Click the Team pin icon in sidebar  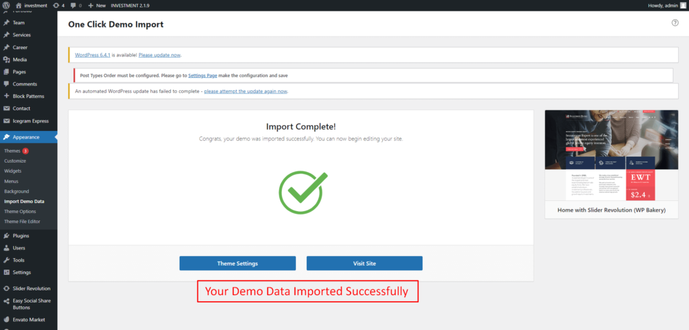[7, 23]
